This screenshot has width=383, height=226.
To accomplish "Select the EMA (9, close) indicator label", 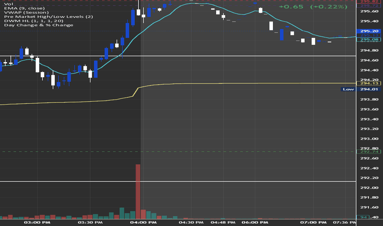I will tap(24, 8).
